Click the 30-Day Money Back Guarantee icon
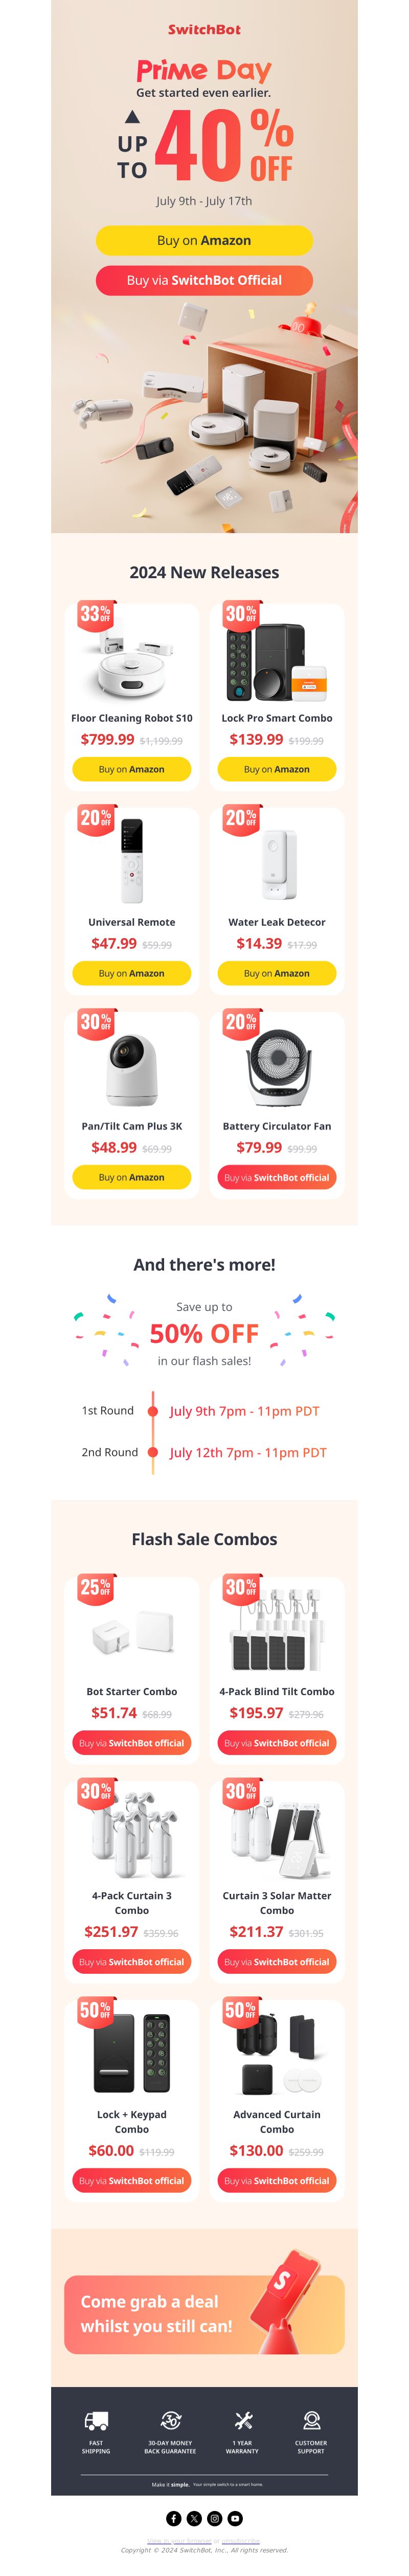 tap(171, 2421)
